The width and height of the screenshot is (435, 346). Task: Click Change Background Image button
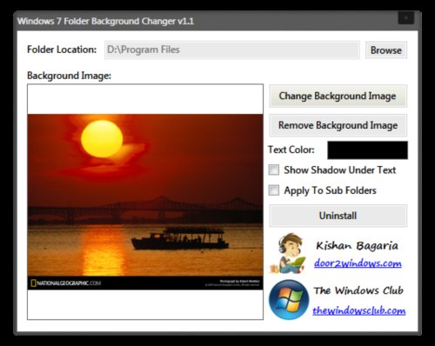tap(338, 96)
